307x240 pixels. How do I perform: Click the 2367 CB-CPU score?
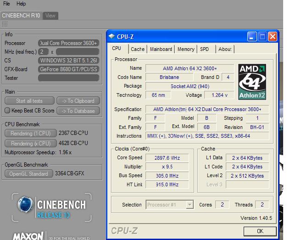tap(73, 133)
